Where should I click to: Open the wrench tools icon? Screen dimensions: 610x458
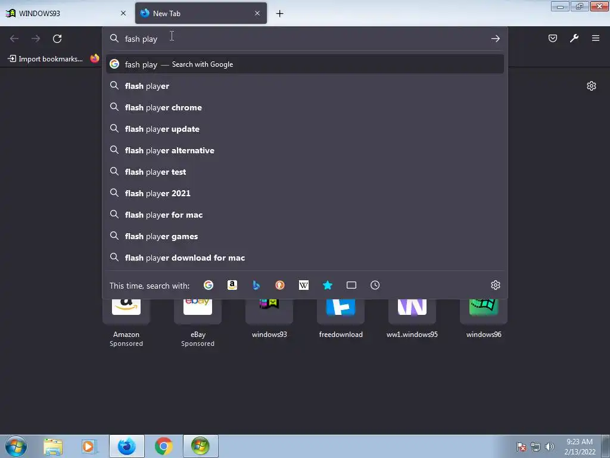point(574,38)
